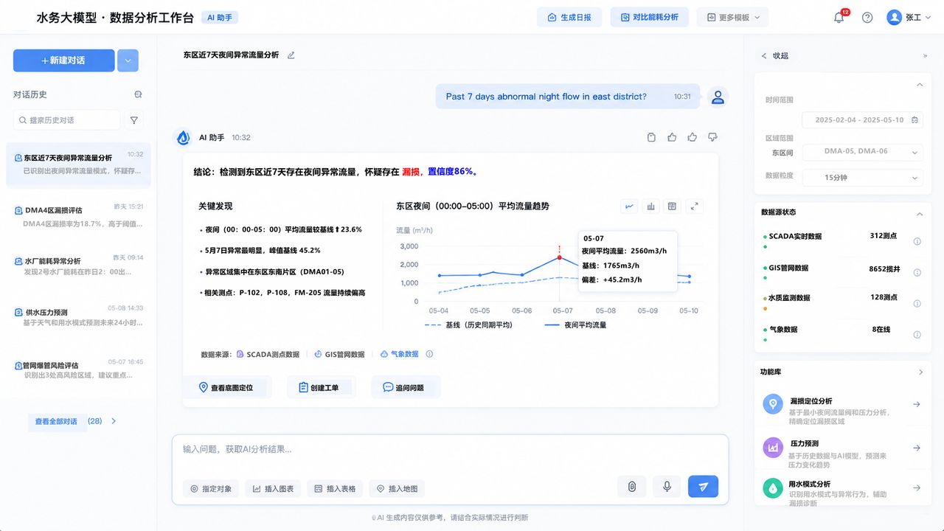The height and width of the screenshot is (531, 944).
Task: Click the 压力预测 purple chart icon
Action: [773, 448]
